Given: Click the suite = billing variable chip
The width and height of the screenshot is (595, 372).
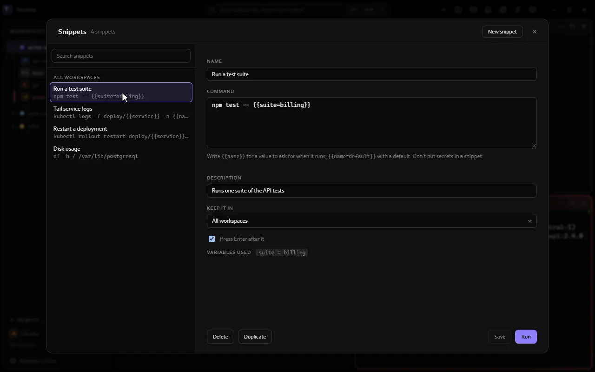Looking at the screenshot, I should click(x=282, y=252).
